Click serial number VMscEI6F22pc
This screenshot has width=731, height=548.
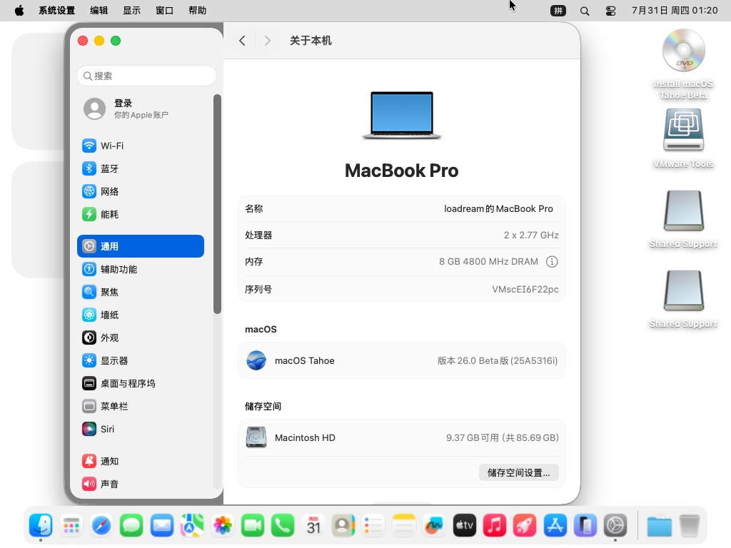coord(525,290)
